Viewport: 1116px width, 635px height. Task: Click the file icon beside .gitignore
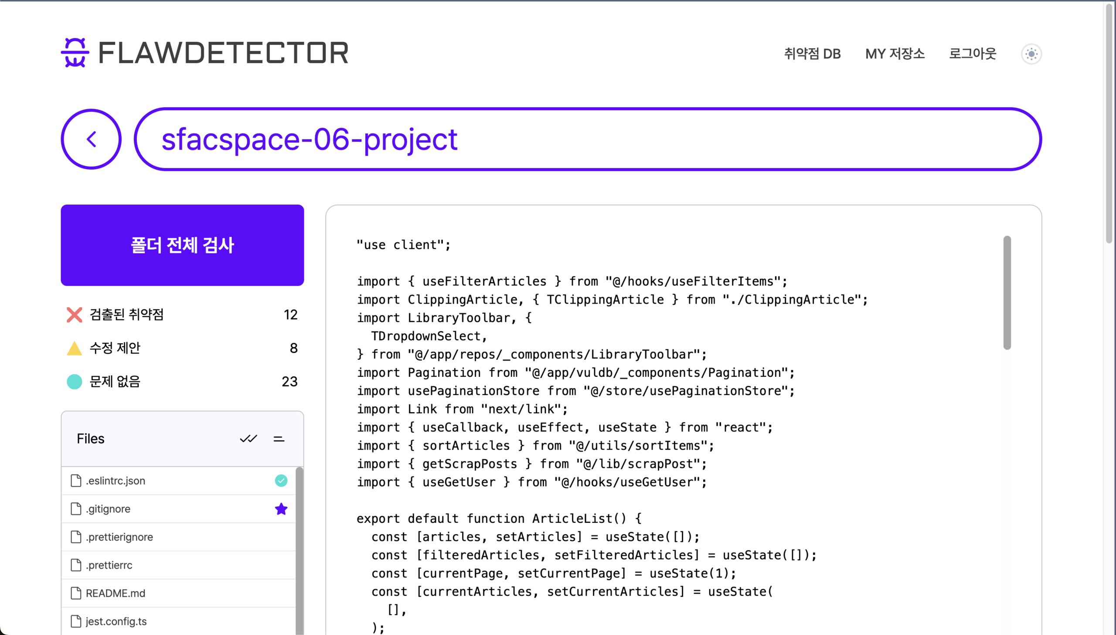click(76, 509)
